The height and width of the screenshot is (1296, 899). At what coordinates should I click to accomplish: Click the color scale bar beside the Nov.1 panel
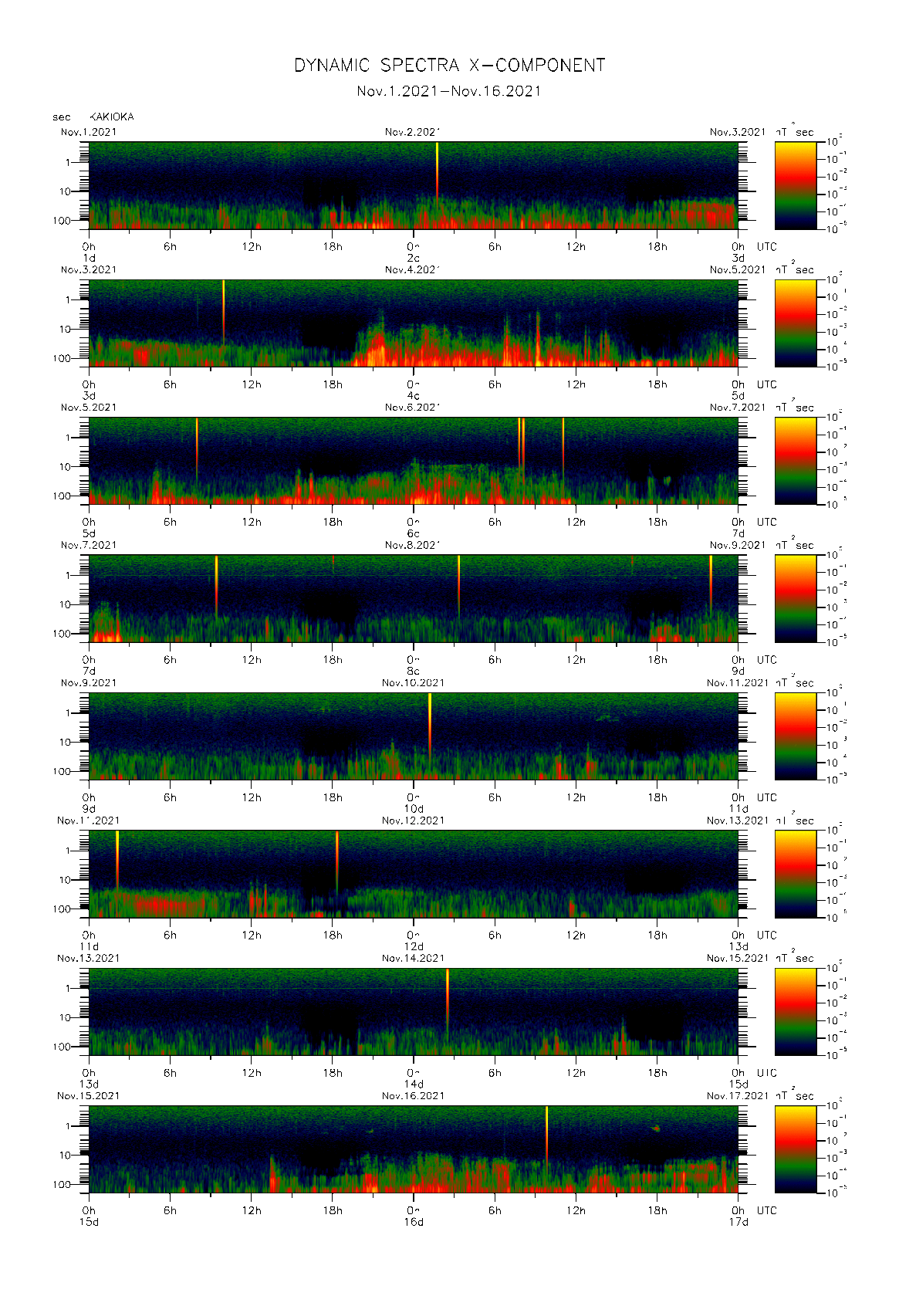pyautogui.click(x=796, y=185)
